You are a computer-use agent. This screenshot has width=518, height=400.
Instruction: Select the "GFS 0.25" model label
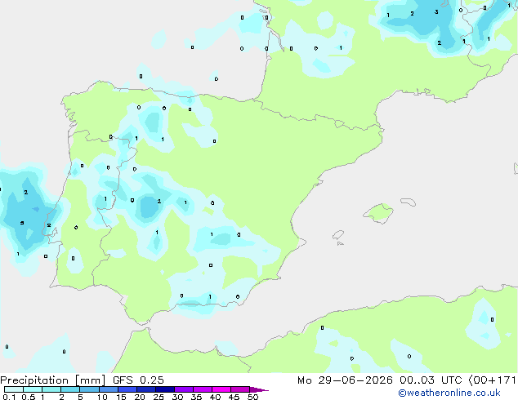coord(138,380)
